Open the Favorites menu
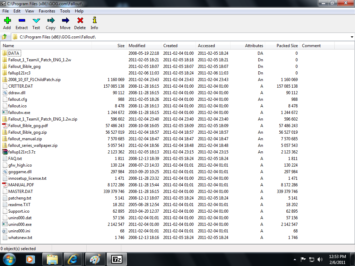The image size is (355, 266). point(47,11)
